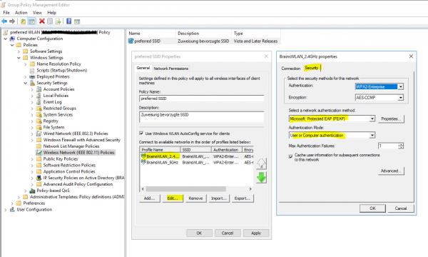Click the export list toolbar icon
The image size is (428, 257).
[x=58, y=21]
